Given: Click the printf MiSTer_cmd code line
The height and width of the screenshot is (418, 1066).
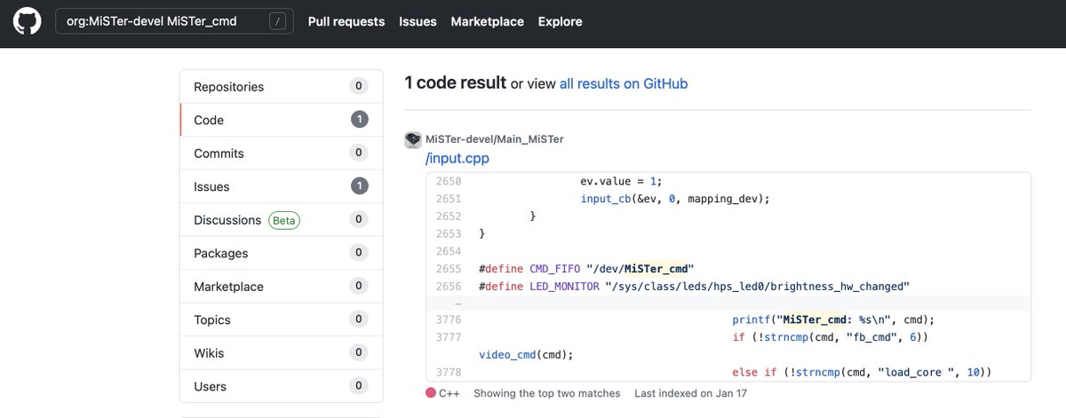Looking at the screenshot, I should pyautogui.click(x=833, y=319).
